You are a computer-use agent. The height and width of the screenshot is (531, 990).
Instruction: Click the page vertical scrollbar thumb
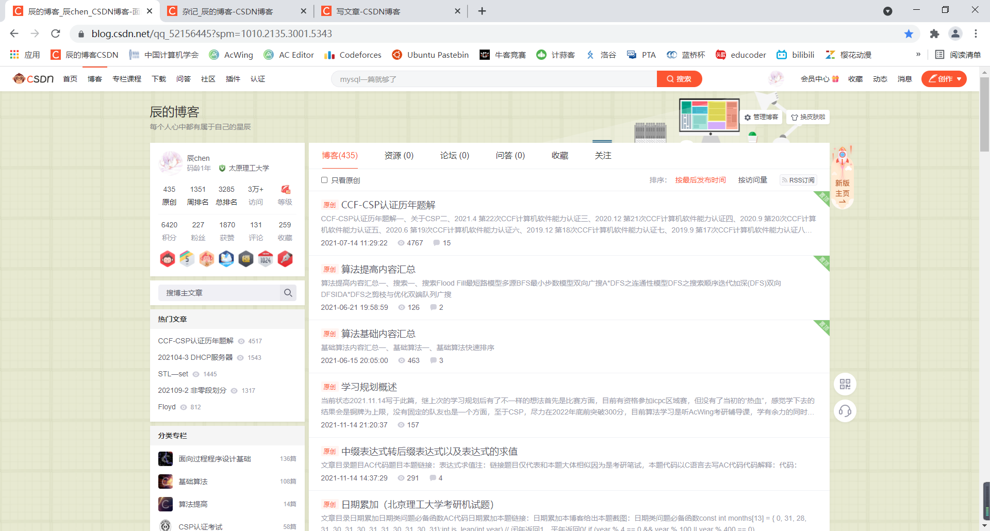coord(984,114)
